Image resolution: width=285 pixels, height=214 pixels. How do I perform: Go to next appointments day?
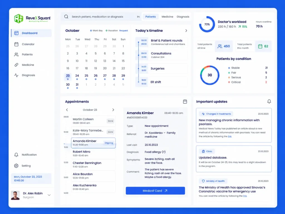tap(113, 110)
